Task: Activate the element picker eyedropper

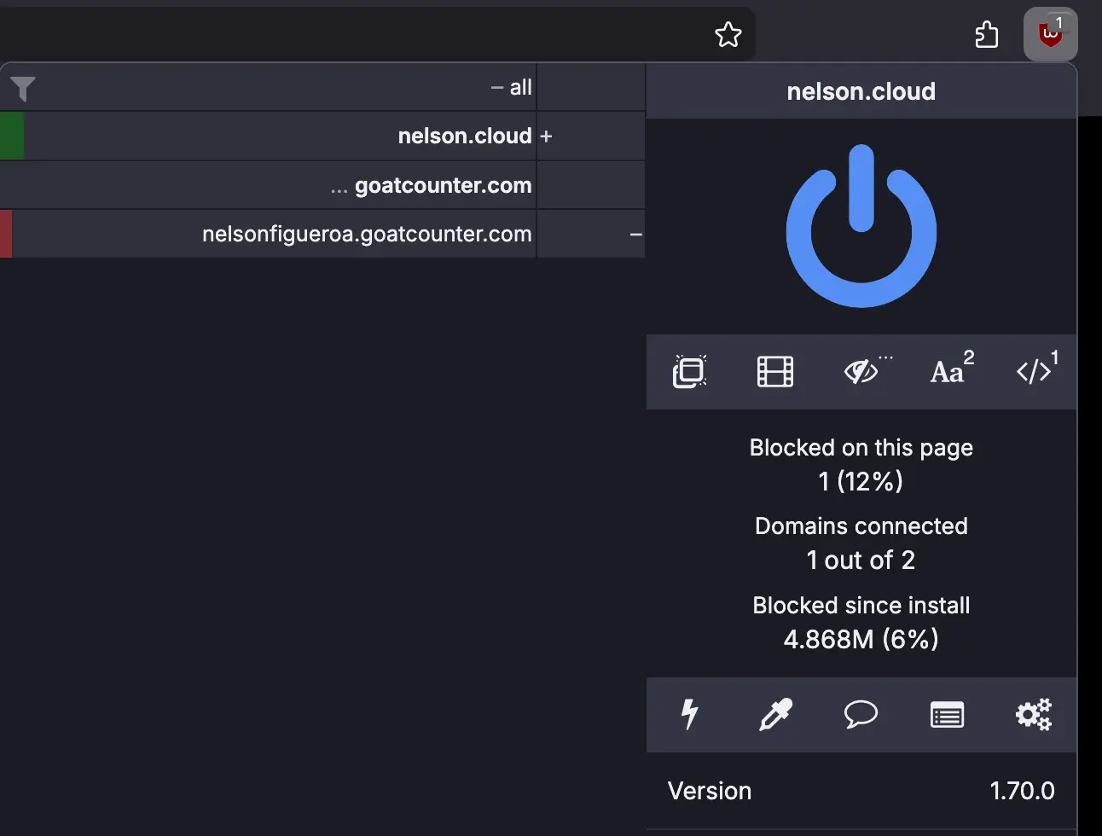Action: coord(776,715)
